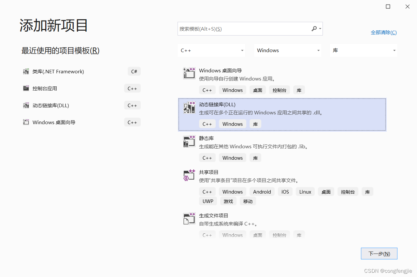Screen dimensions: 417x277
Task: Click the search magnifier icon
Action: [314, 29]
